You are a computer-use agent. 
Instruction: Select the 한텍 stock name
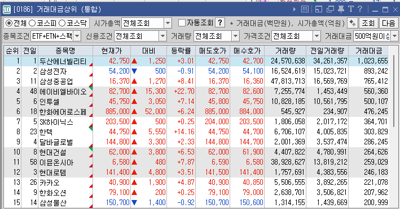pyautogui.click(x=46, y=132)
